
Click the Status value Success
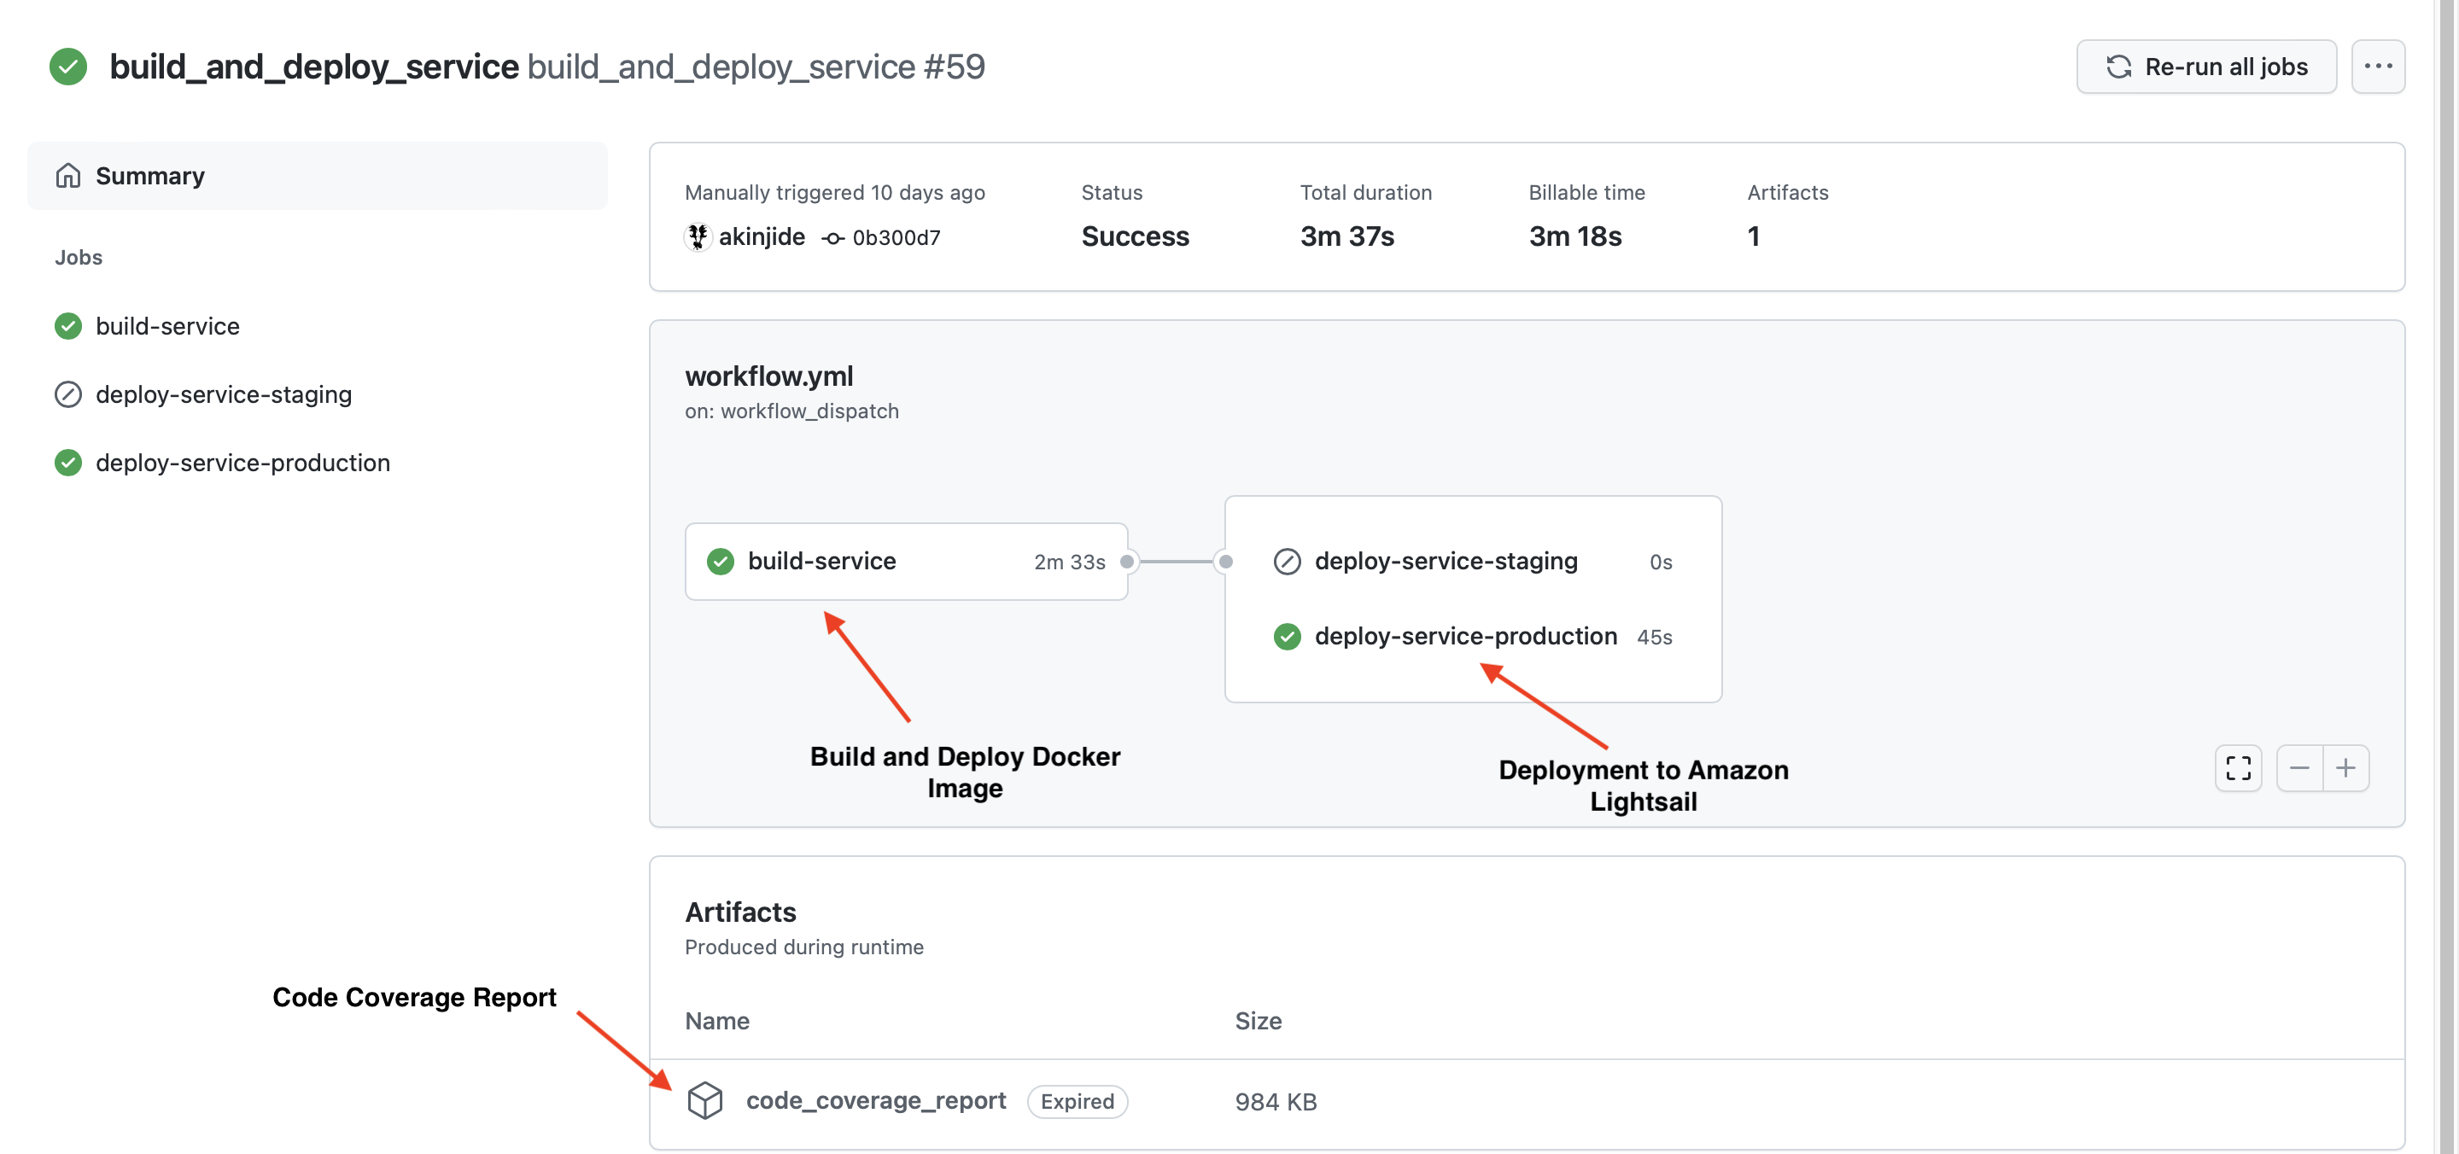click(x=1135, y=236)
